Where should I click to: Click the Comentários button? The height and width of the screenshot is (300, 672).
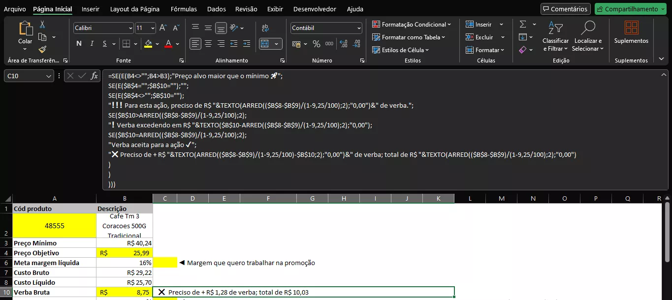(x=565, y=9)
